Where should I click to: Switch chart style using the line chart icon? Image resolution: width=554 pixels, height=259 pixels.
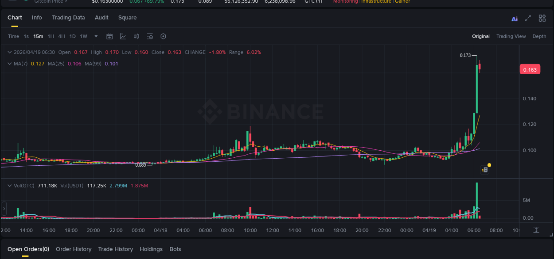point(123,36)
